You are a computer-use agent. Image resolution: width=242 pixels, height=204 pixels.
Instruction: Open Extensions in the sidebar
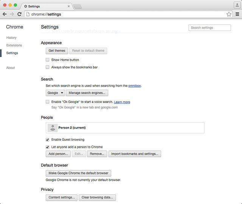coord(14,45)
